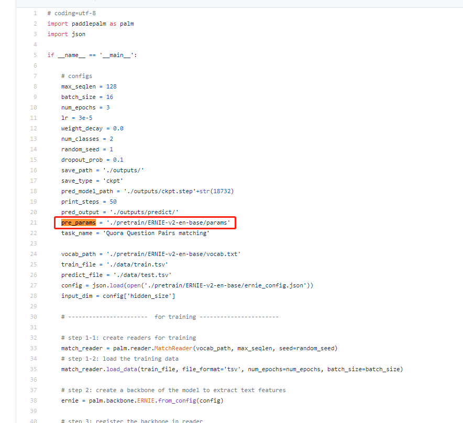This screenshot has height=423, width=463.
Task: Click the value 128 of max_seqlen
Action: 112,86
